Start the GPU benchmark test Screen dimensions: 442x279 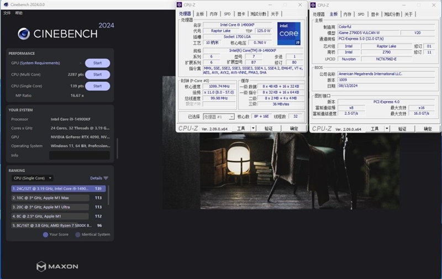pyautogui.click(x=98, y=63)
